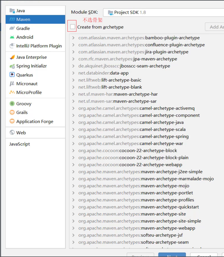
Task: Click the Gradle elephant icon
Action: coord(12,28)
